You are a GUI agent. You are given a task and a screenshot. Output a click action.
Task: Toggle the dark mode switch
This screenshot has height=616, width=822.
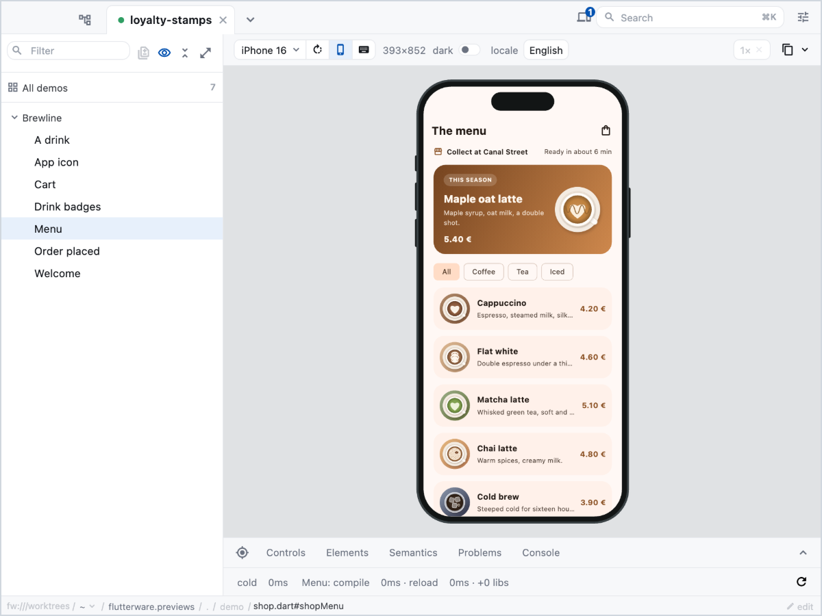point(469,50)
